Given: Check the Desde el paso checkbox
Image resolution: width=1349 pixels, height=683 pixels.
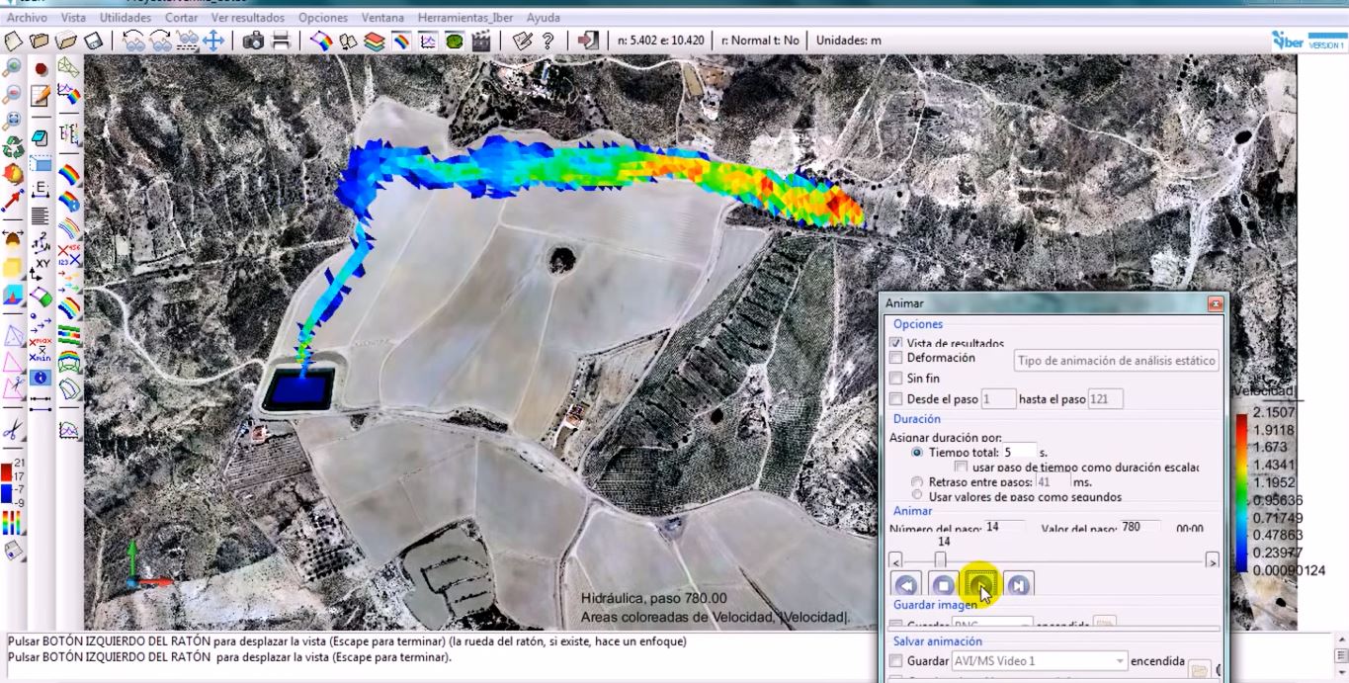Looking at the screenshot, I should click(896, 399).
